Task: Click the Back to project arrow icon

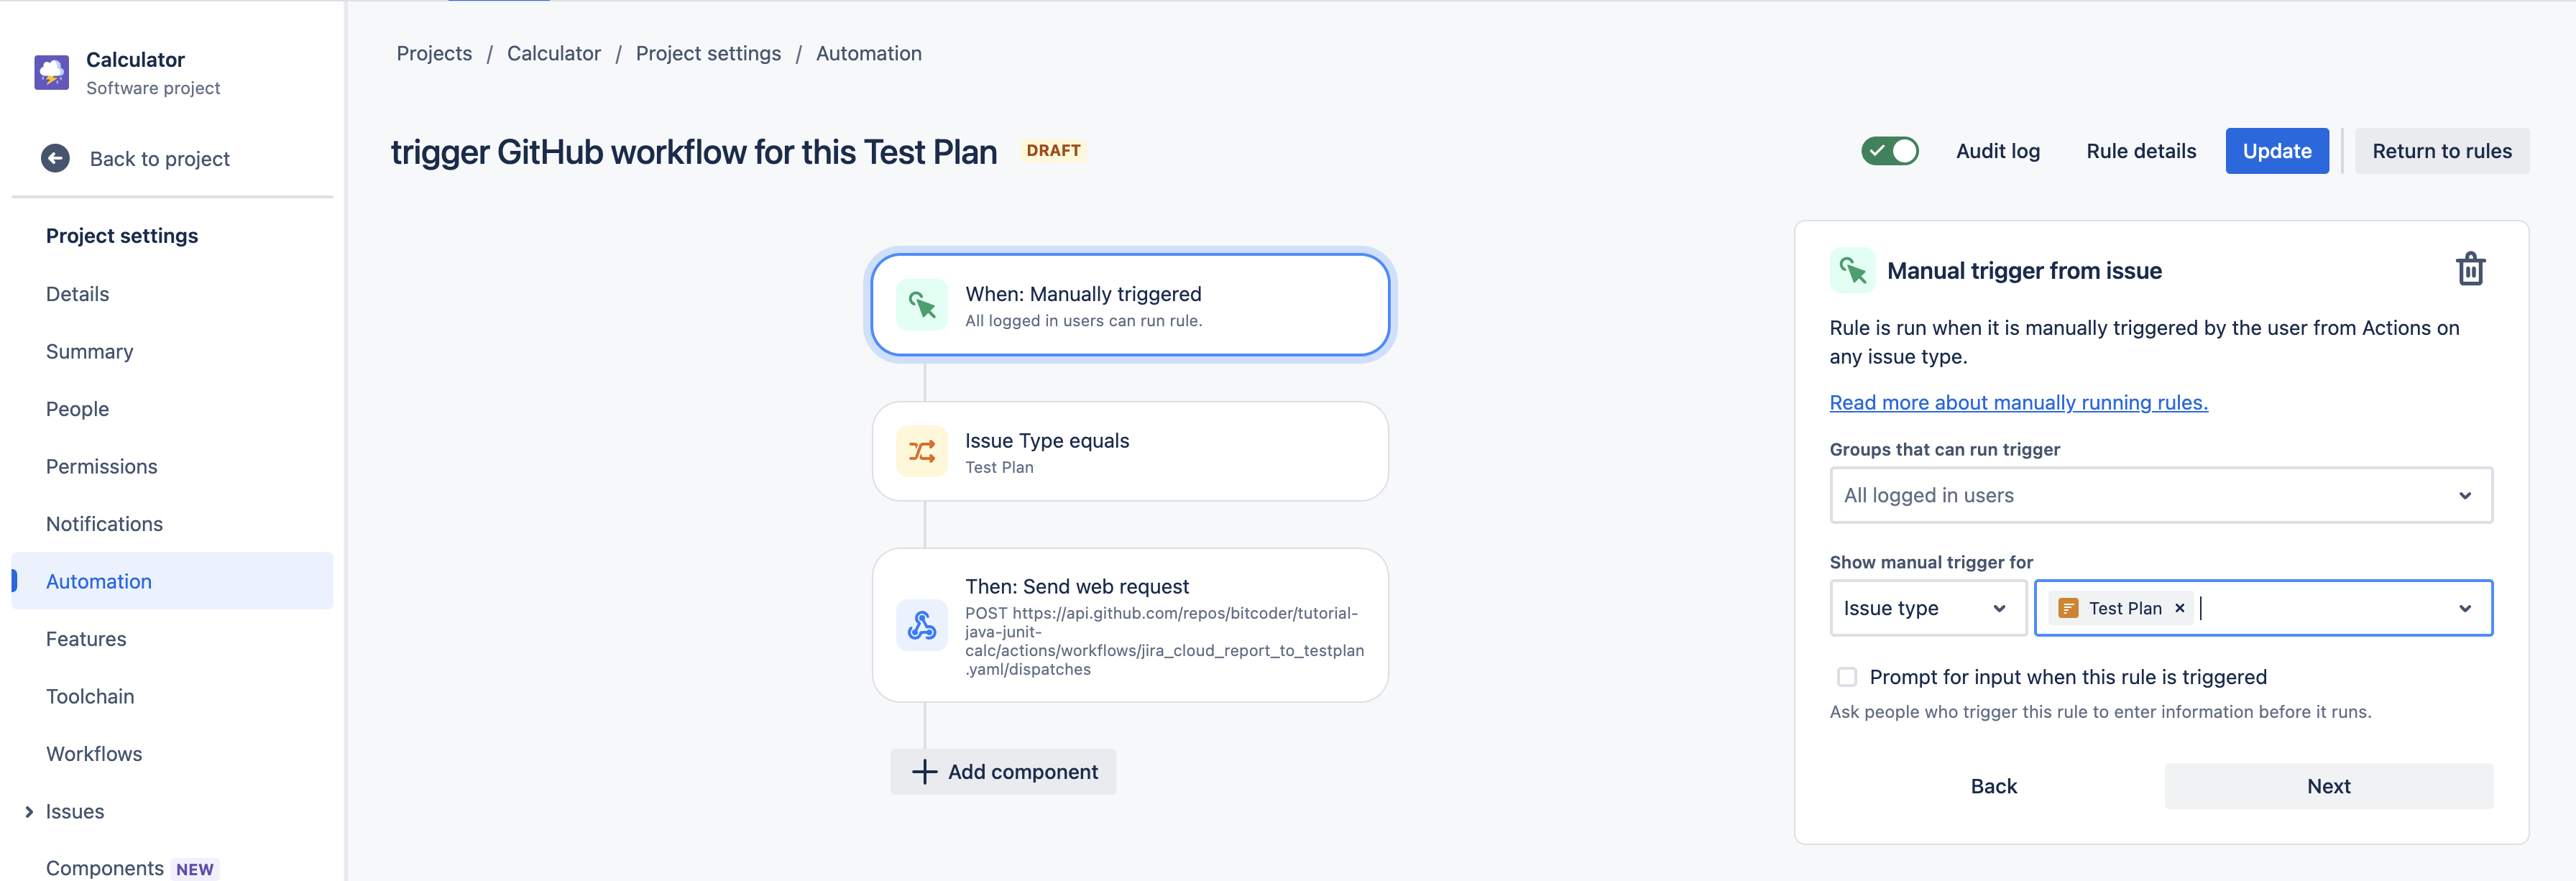Action: point(55,158)
